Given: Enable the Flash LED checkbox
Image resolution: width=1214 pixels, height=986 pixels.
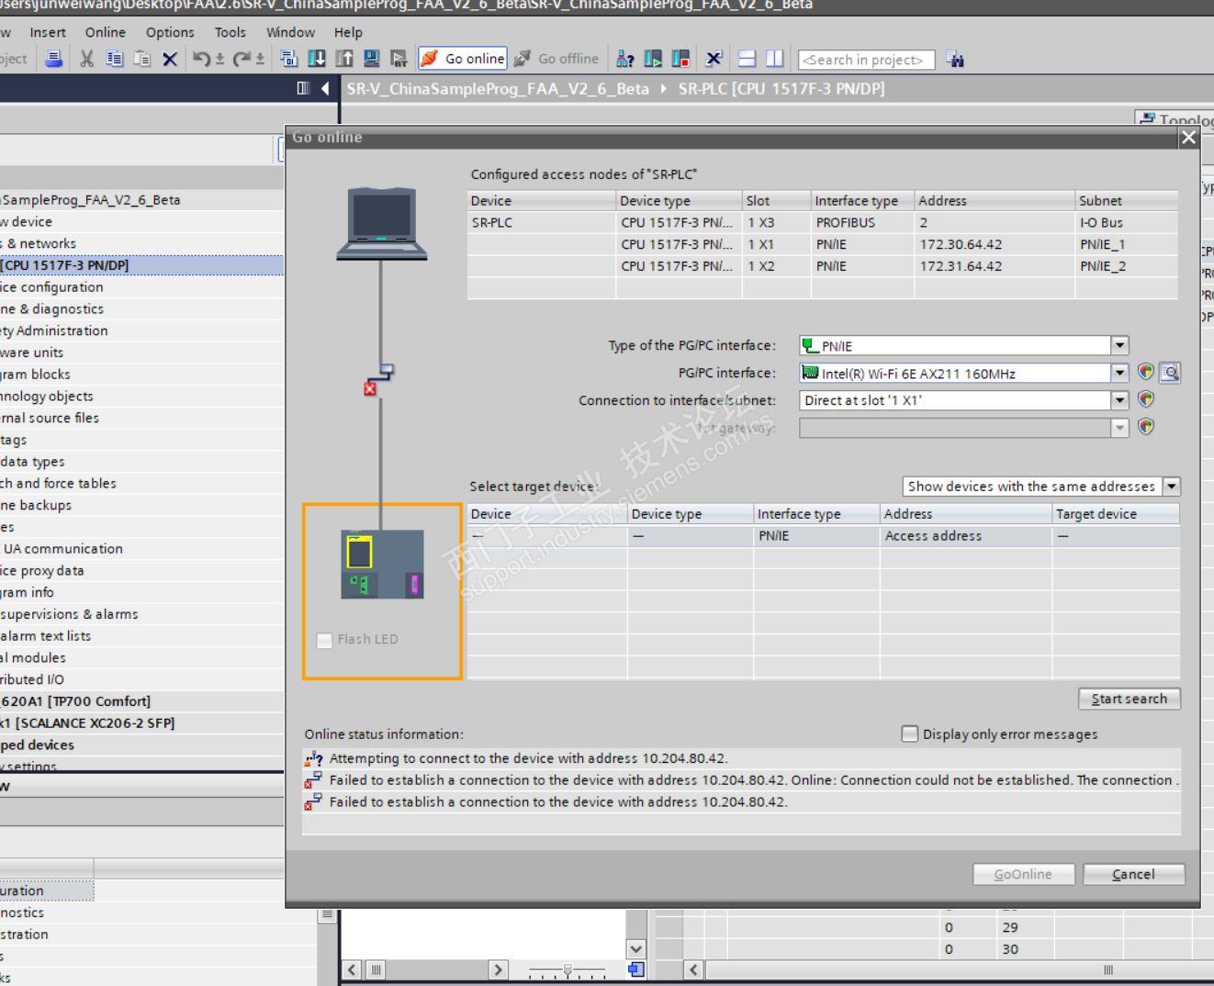Looking at the screenshot, I should (x=325, y=640).
